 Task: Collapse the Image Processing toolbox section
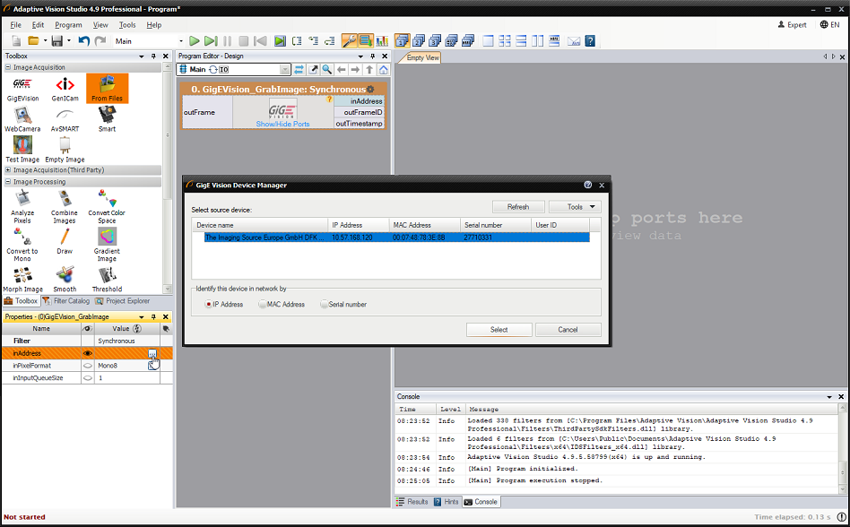point(8,182)
